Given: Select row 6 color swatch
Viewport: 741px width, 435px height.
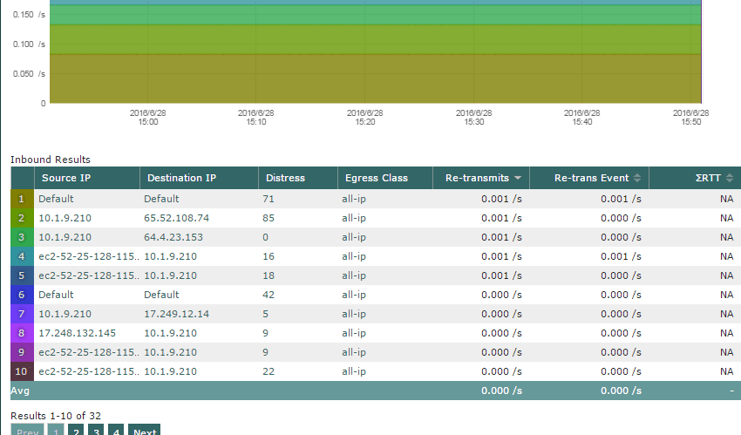Looking at the screenshot, I should pyautogui.click(x=22, y=295).
